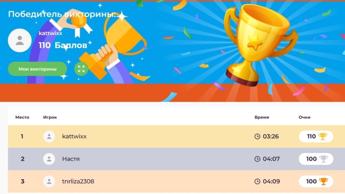Image resolution: width=345 pixels, height=194 pixels.
Task: Select the kattwixx player name in table
Action: click(x=74, y=137)
